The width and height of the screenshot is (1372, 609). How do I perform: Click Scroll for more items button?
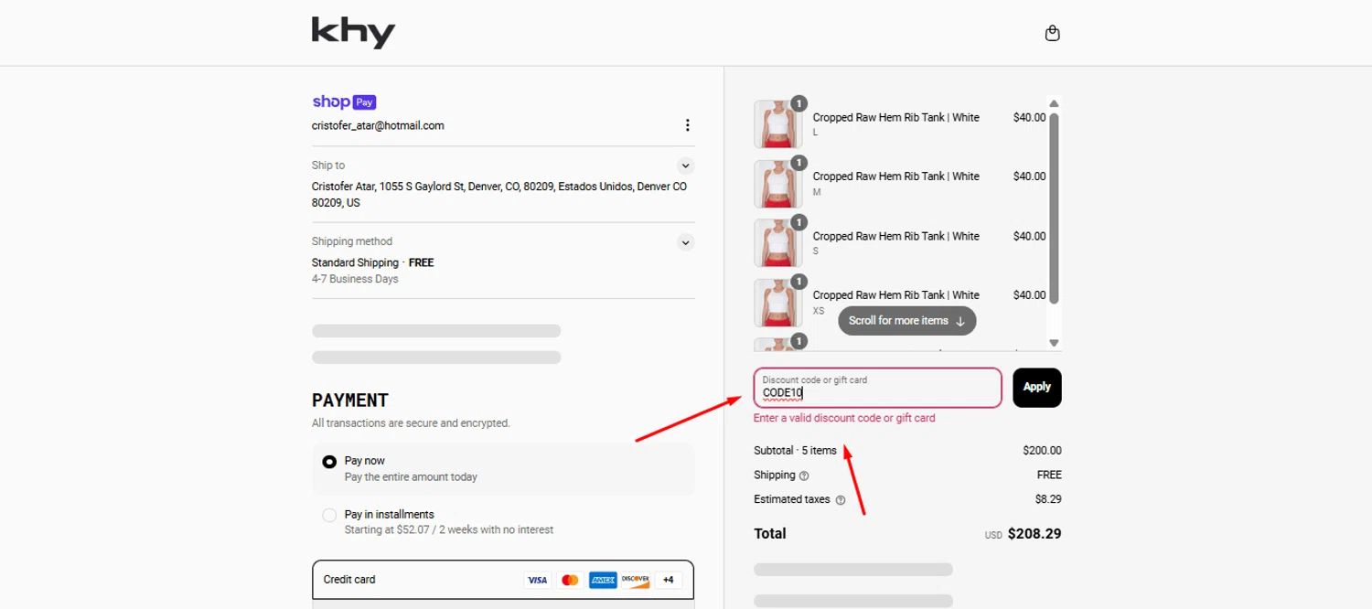(x=906, y=321)
